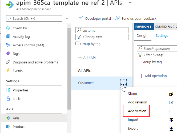Open Access control (IAM)
Image resolution: width=177 pixels, height=133 pixels.
28,45
